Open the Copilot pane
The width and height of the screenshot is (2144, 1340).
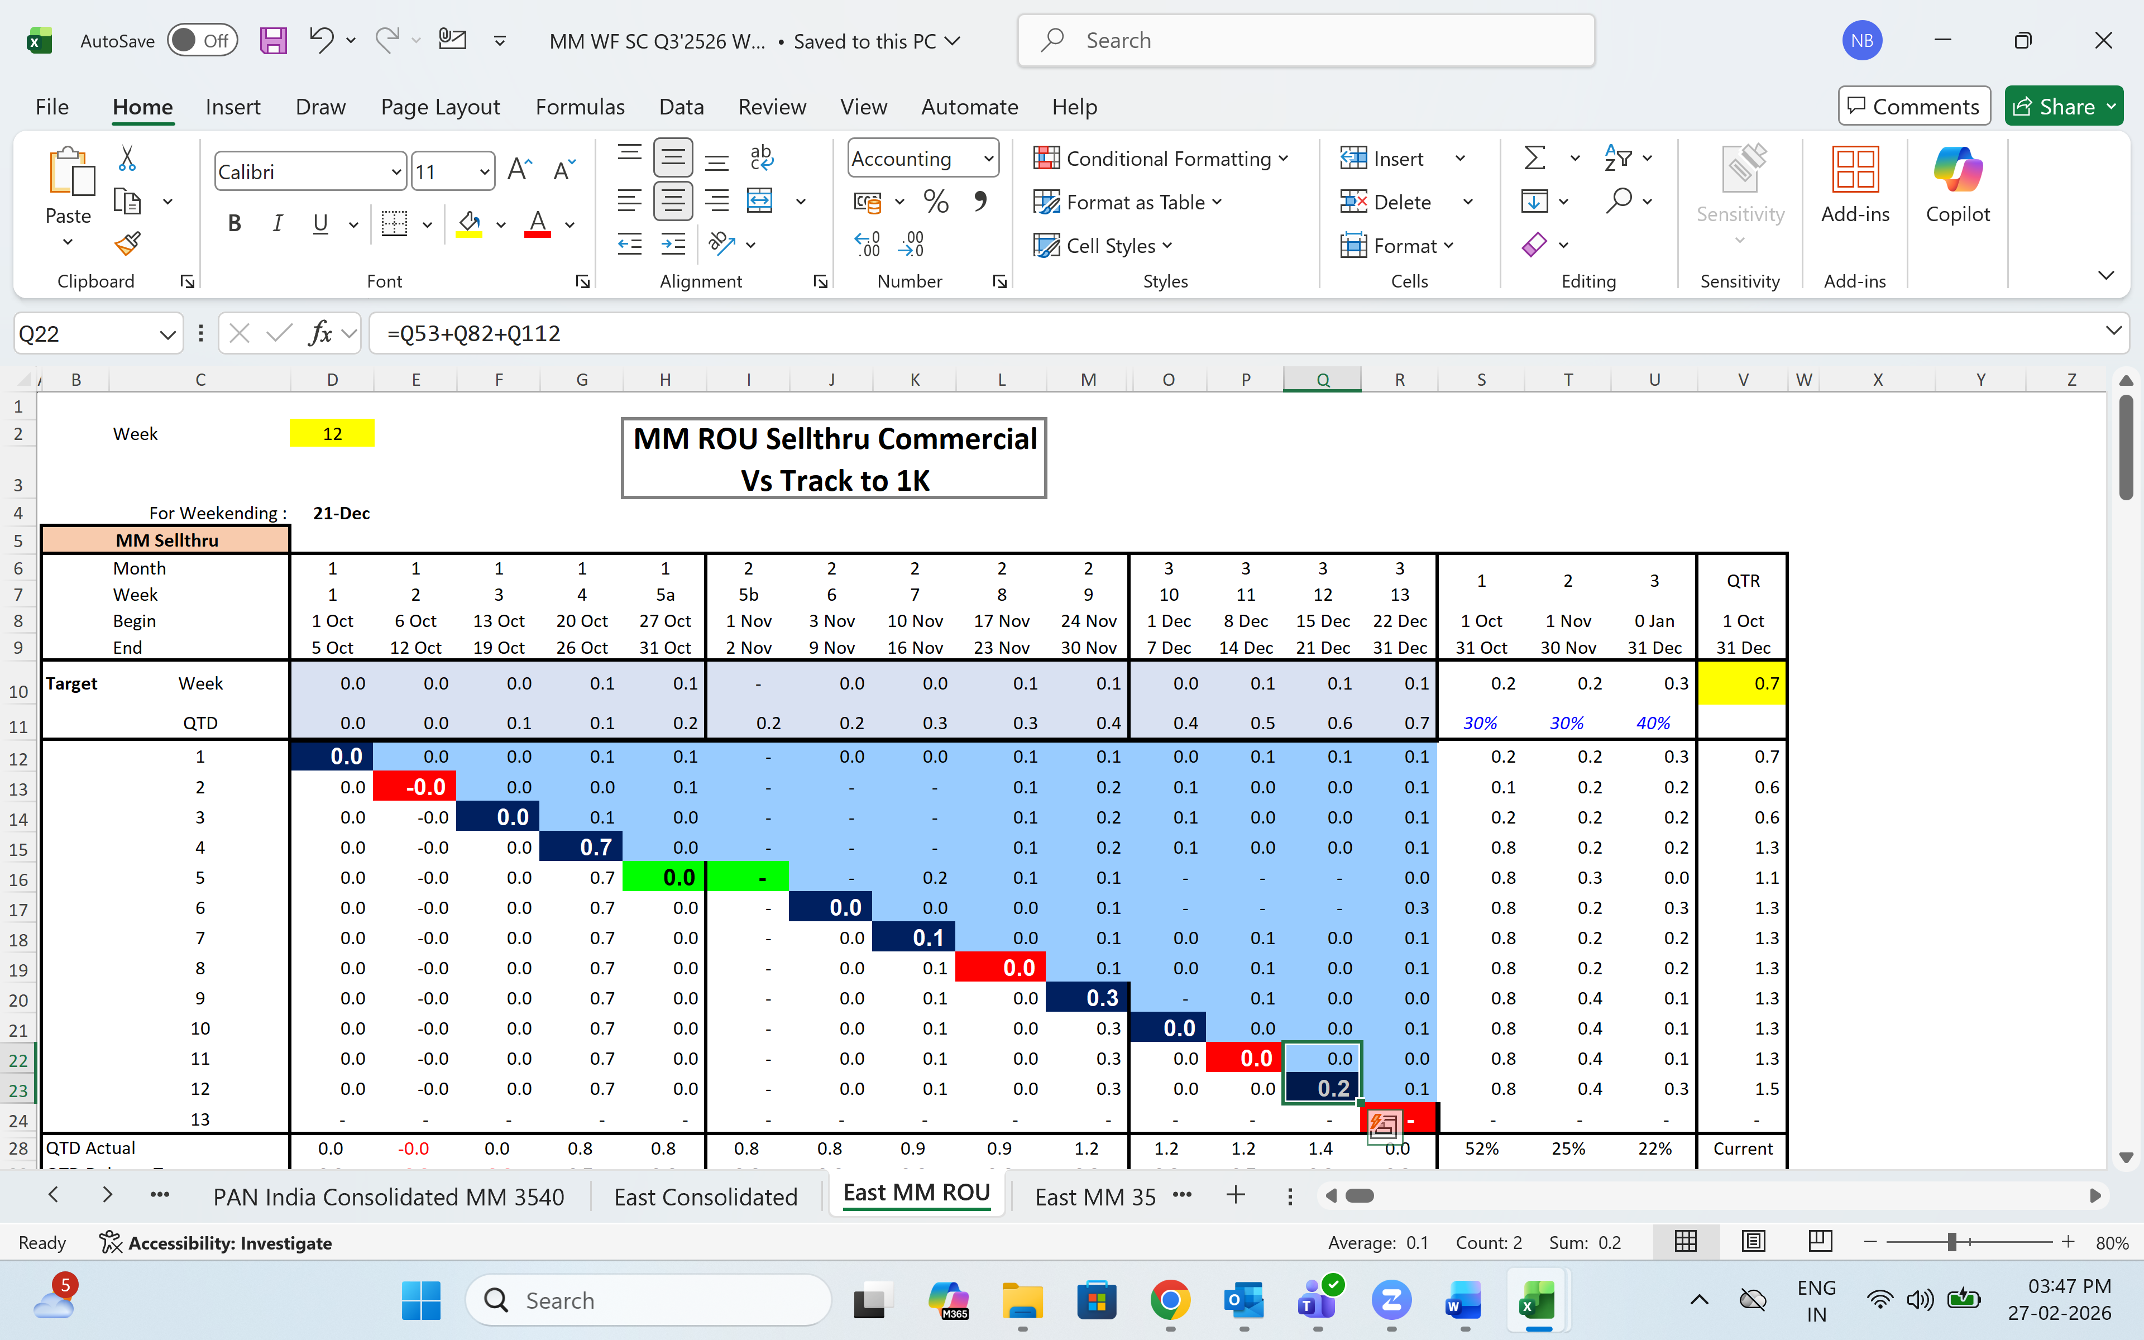point(1957,186)
